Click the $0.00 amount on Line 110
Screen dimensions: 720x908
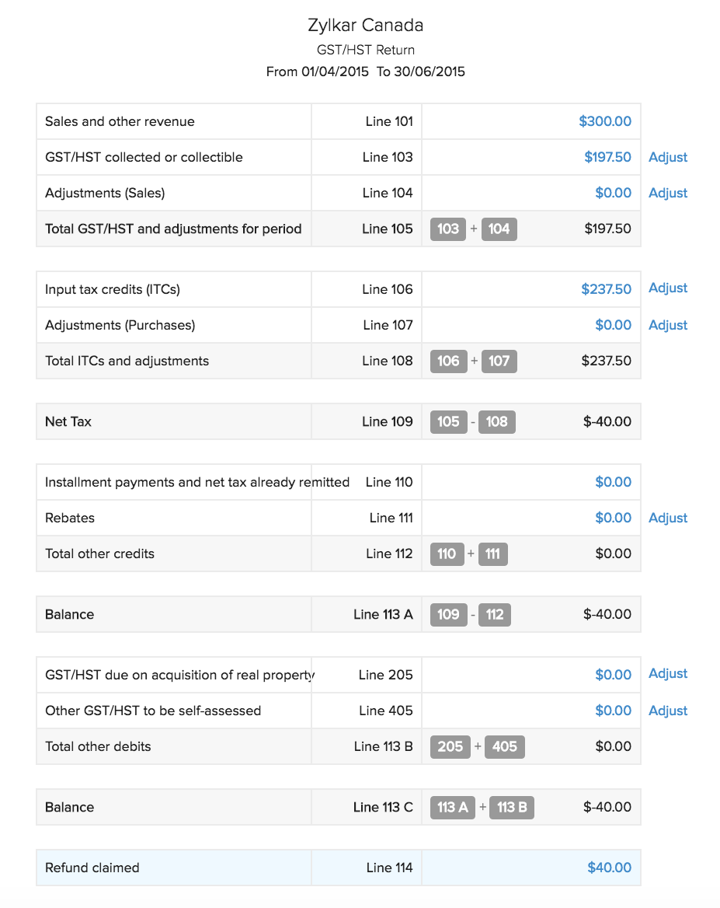(x=613, y=482)
